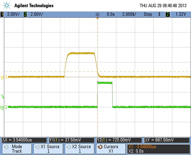This screenshot has width=191, height=155.
Task: Click the date and time stamp
Action: pos(163,6)
